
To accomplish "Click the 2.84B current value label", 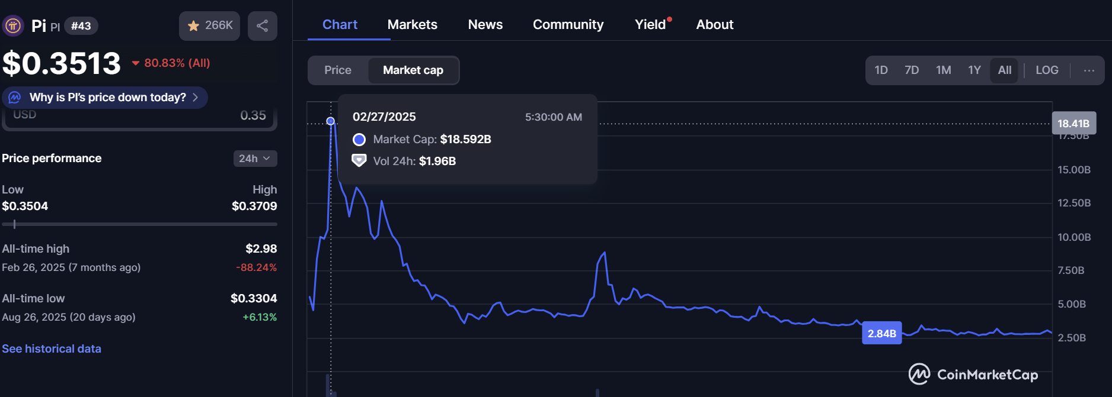I will click(882, 334).
